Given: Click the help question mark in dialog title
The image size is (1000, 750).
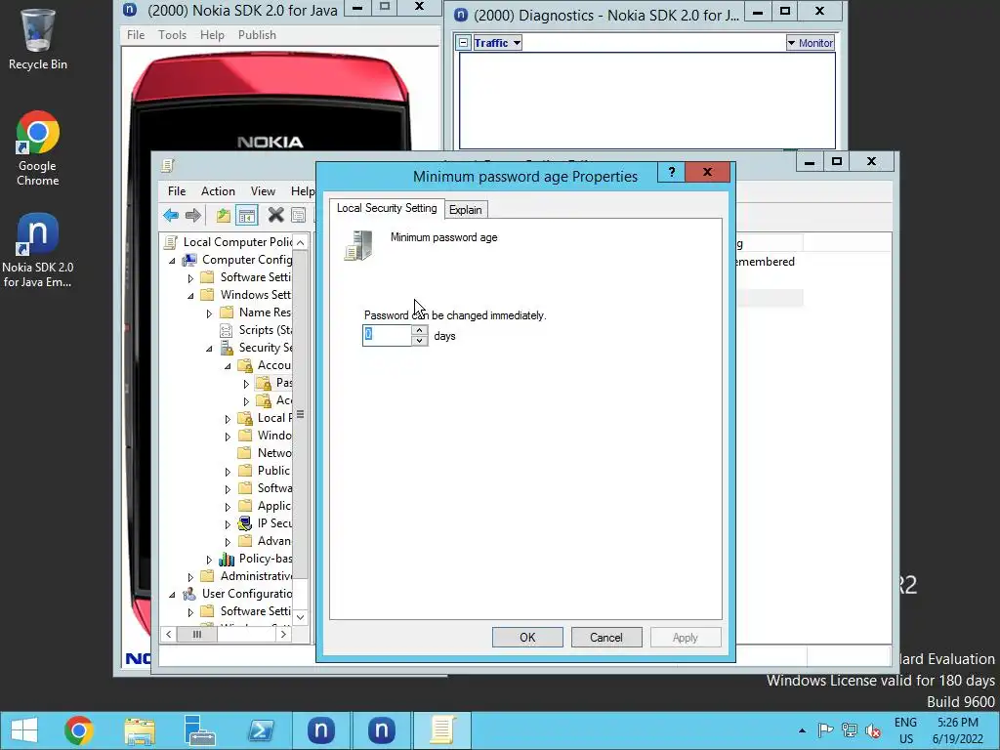Looking at the screenshot, I should (672, 172).
